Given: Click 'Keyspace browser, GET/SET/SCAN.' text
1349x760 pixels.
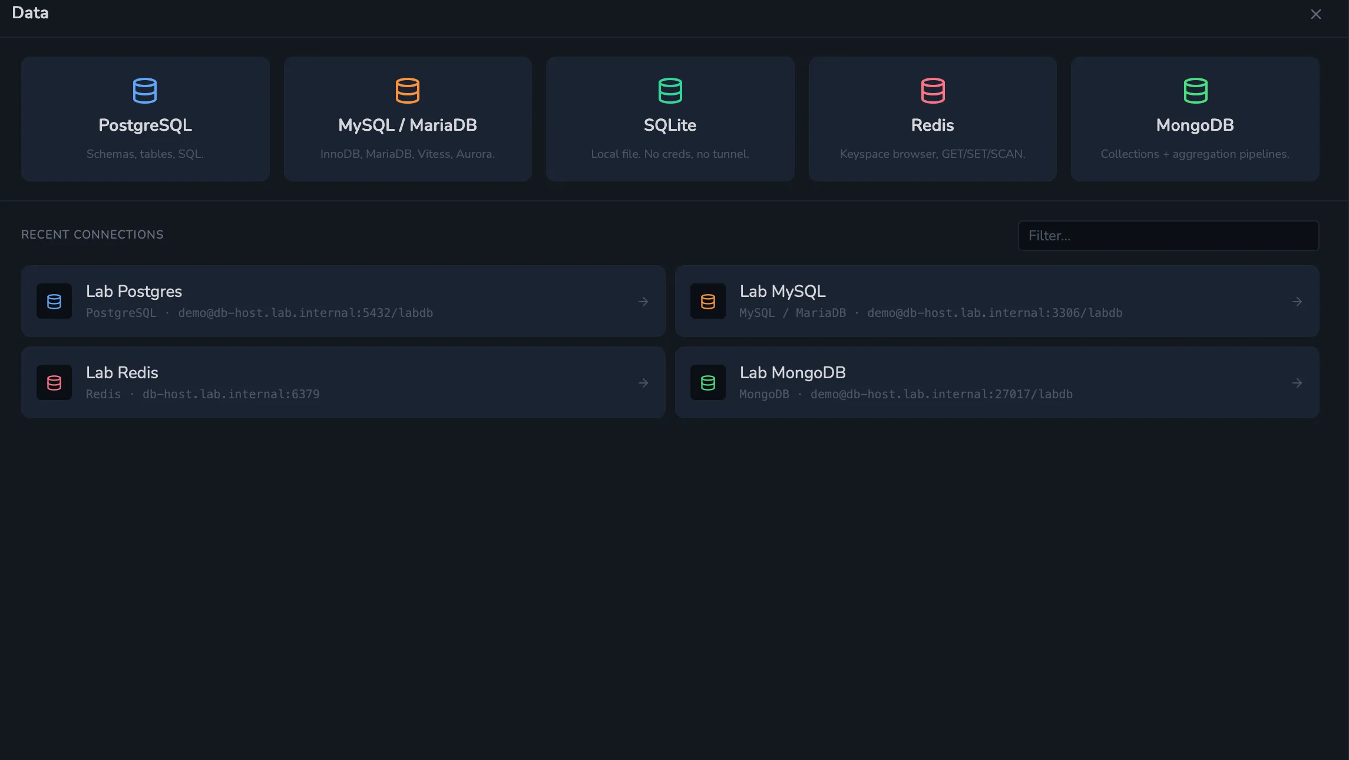Looking at the screenshot, I should pyautogui.click(x=933, y=154).
